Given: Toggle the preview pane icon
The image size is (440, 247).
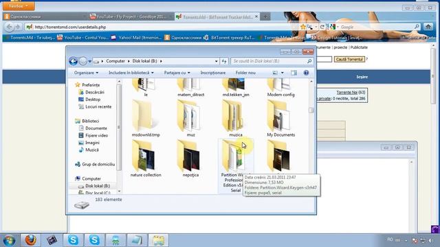Looking at the screenshot, I should click(x=294, y=73).
